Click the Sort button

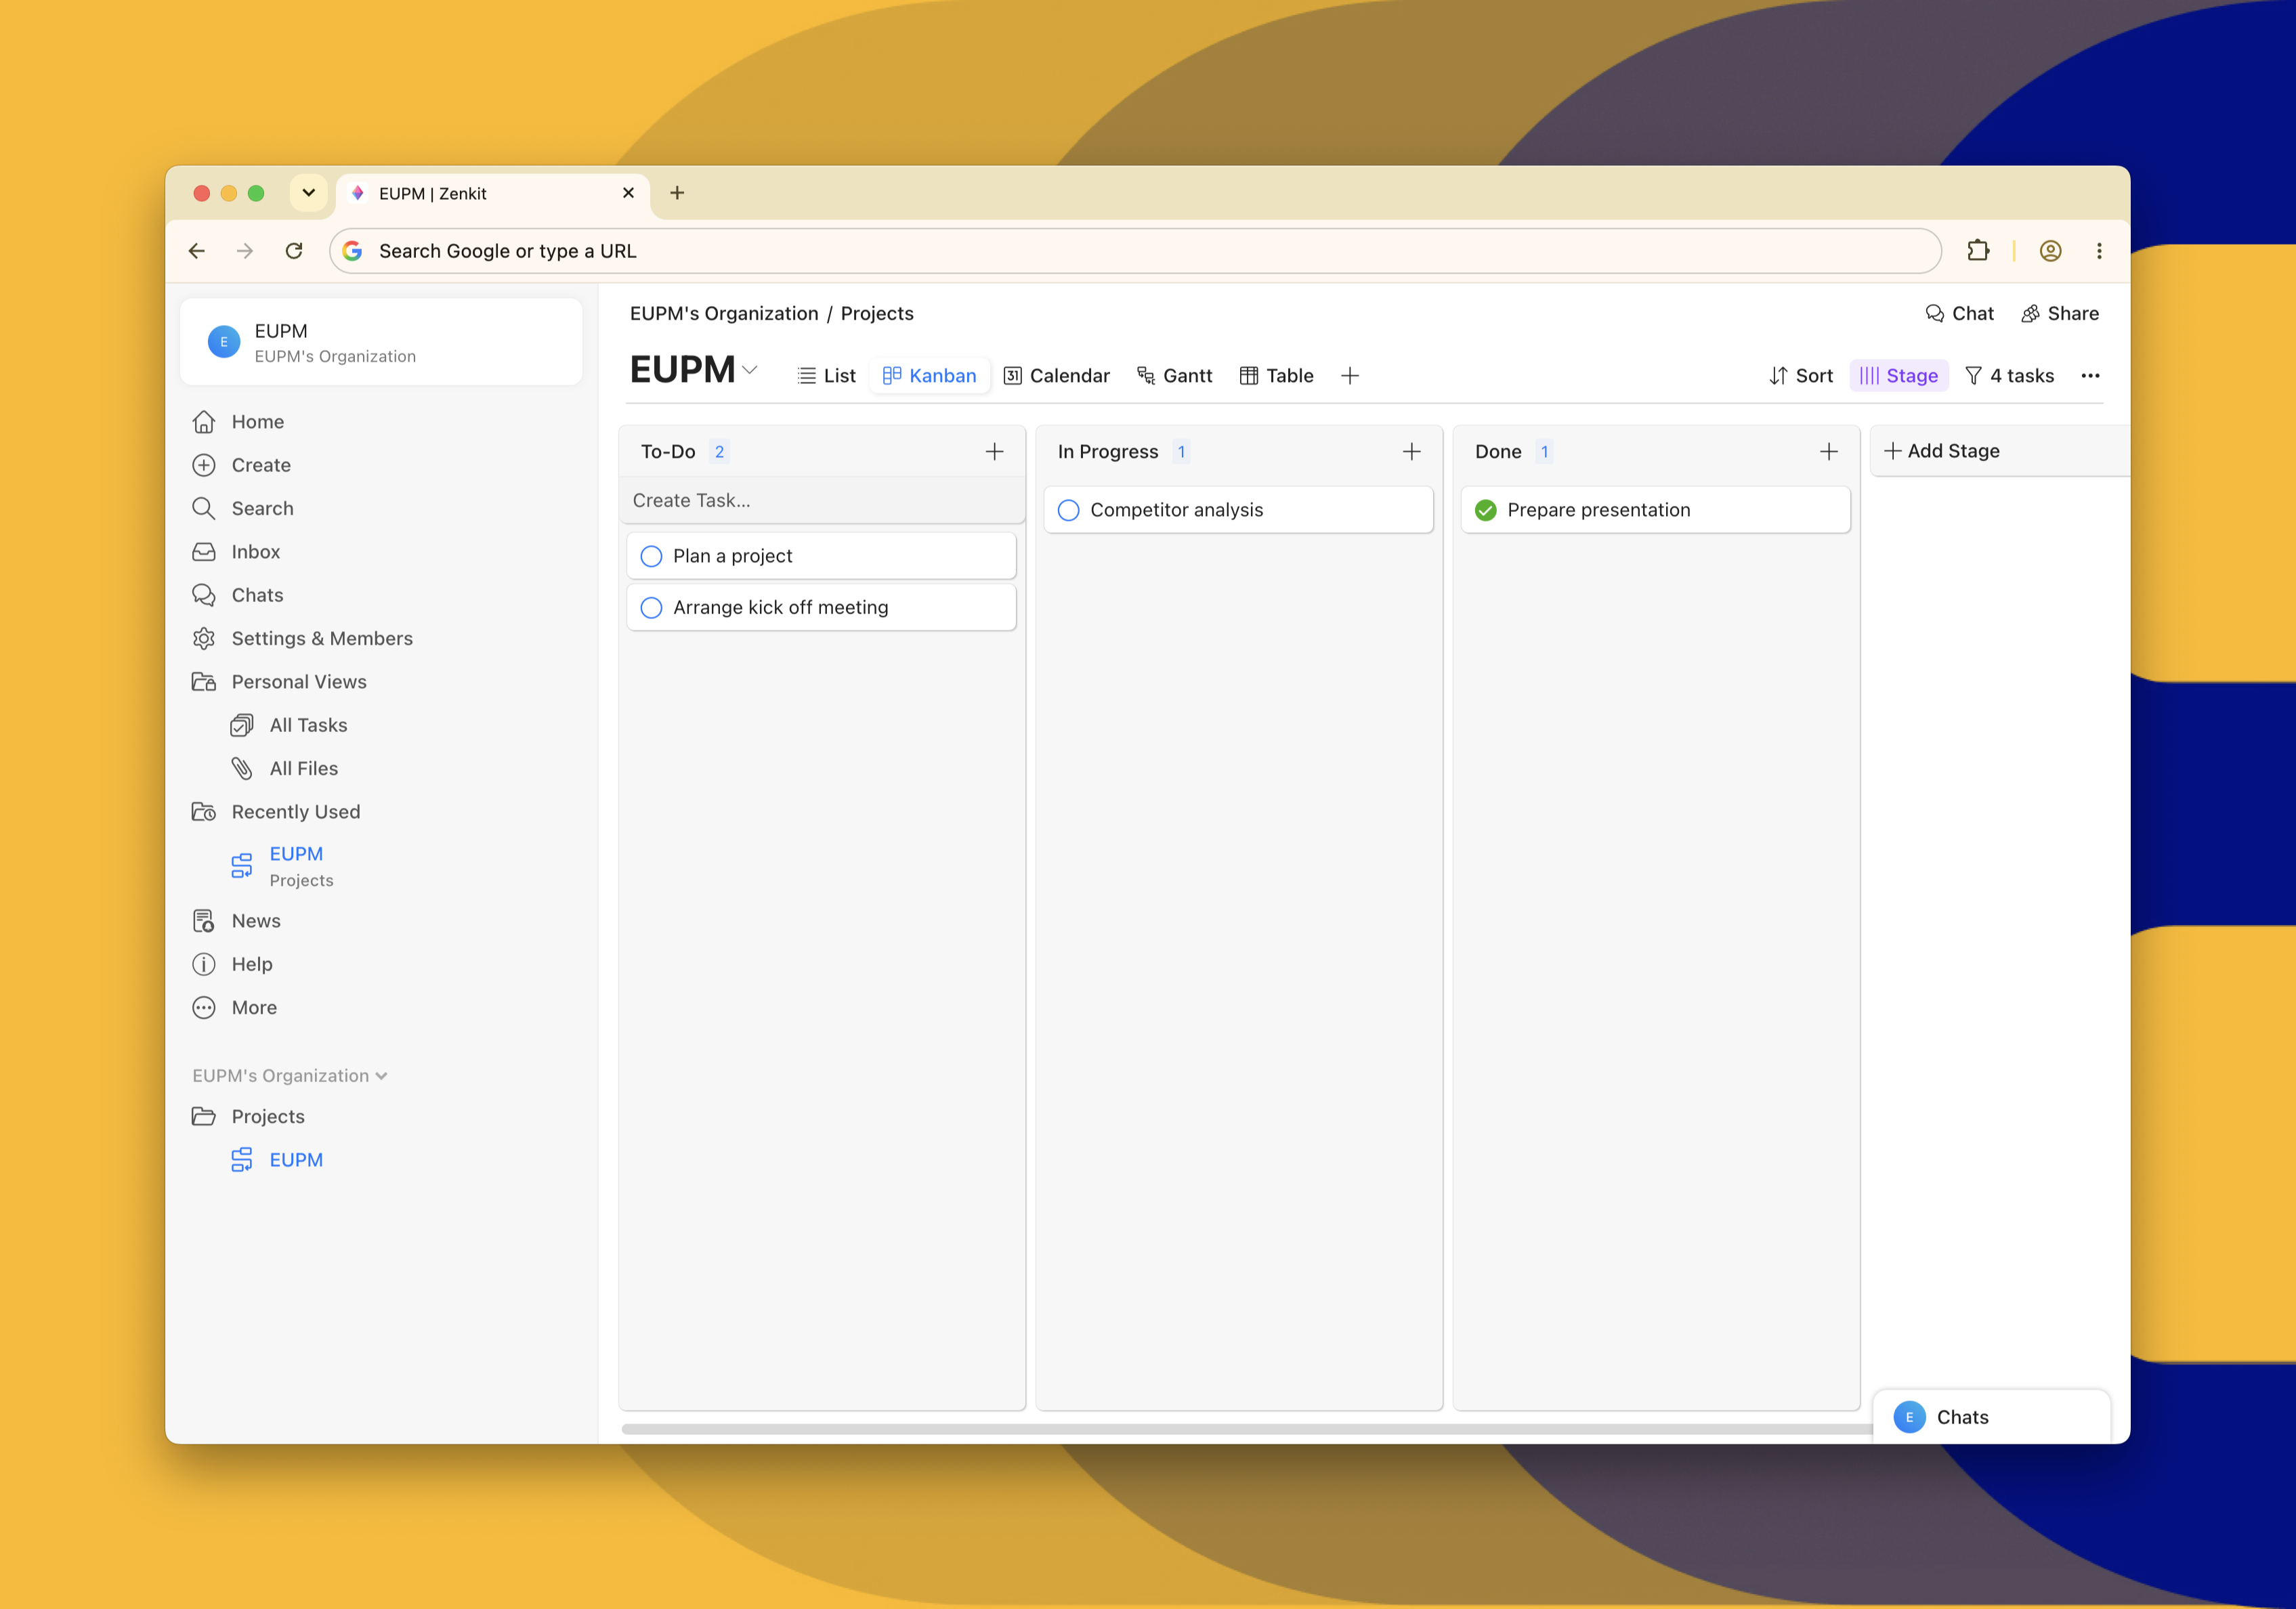(x=1800, y=376)
